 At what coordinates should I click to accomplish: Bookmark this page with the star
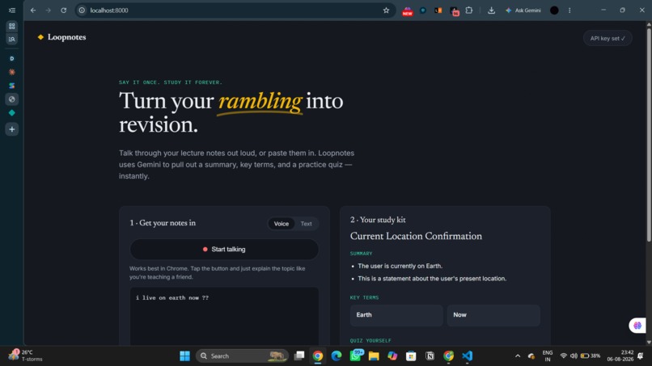[386, 11]
